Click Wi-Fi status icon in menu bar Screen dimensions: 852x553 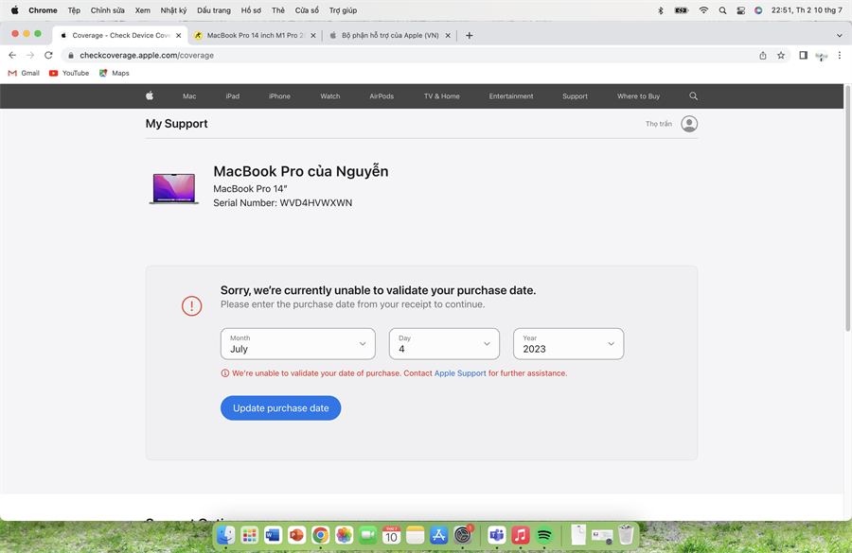click(x=703, y=10)
